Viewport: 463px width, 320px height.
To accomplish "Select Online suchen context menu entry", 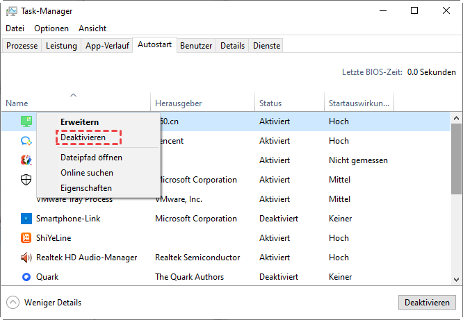I will pos(86,173).
